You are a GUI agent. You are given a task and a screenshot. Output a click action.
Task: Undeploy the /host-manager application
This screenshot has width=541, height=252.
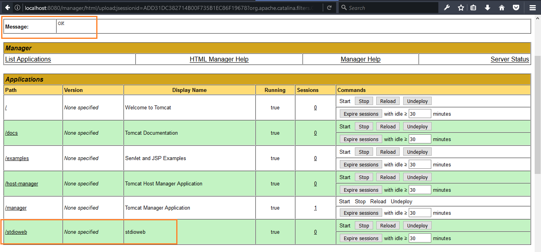click(x=417, y=177)
